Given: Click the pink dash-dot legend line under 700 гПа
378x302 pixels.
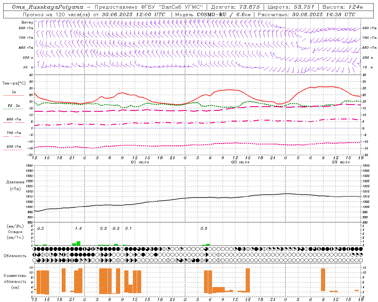Looking at the screenshot, I should [x=13, y=136].
